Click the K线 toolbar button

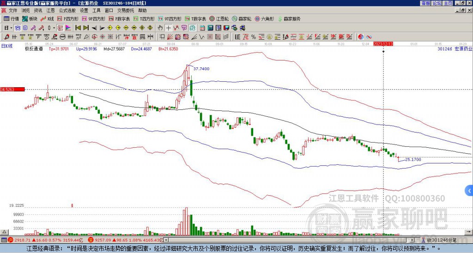pos(47,18)
